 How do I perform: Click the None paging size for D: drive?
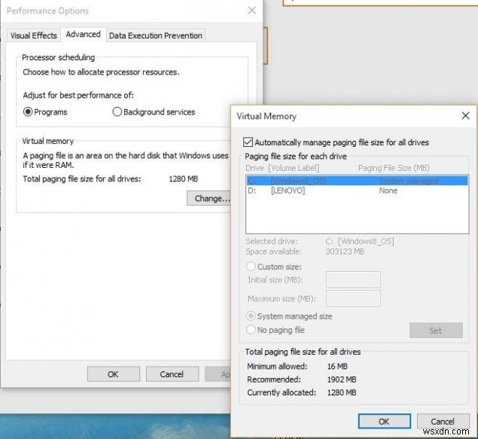pyautogui.click(x=388, y=191)
